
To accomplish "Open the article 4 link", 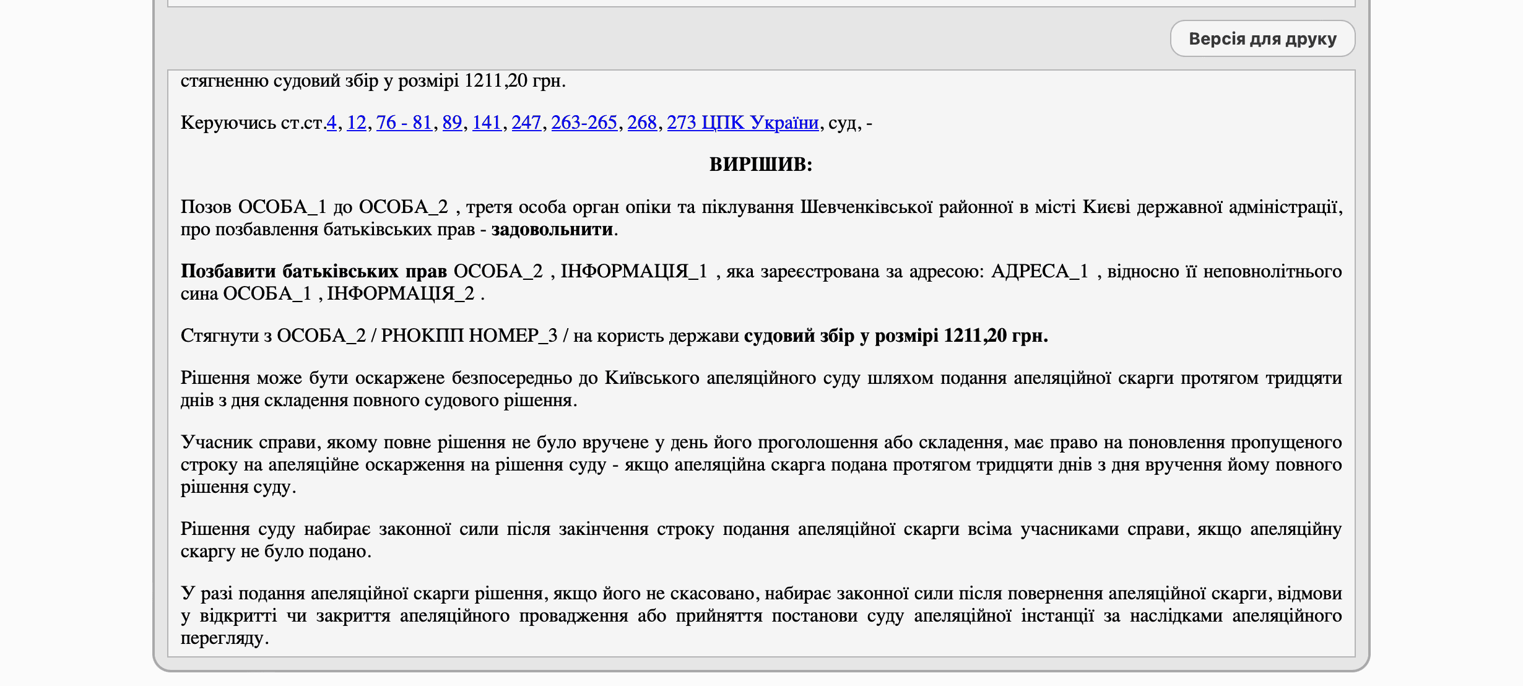I will click(x=332, y=123).
